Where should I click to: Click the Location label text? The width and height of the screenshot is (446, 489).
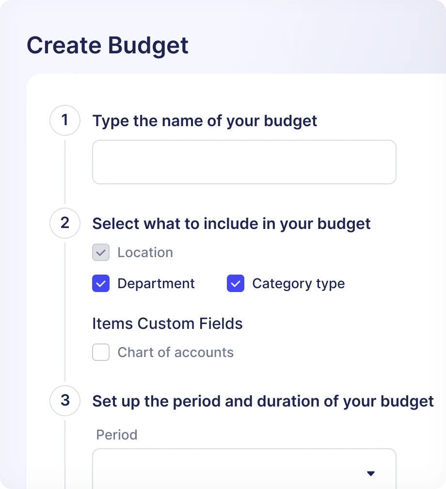145,253
